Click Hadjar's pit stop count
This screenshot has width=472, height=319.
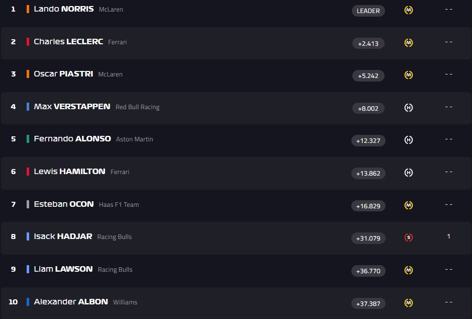[x=449, y=236]
